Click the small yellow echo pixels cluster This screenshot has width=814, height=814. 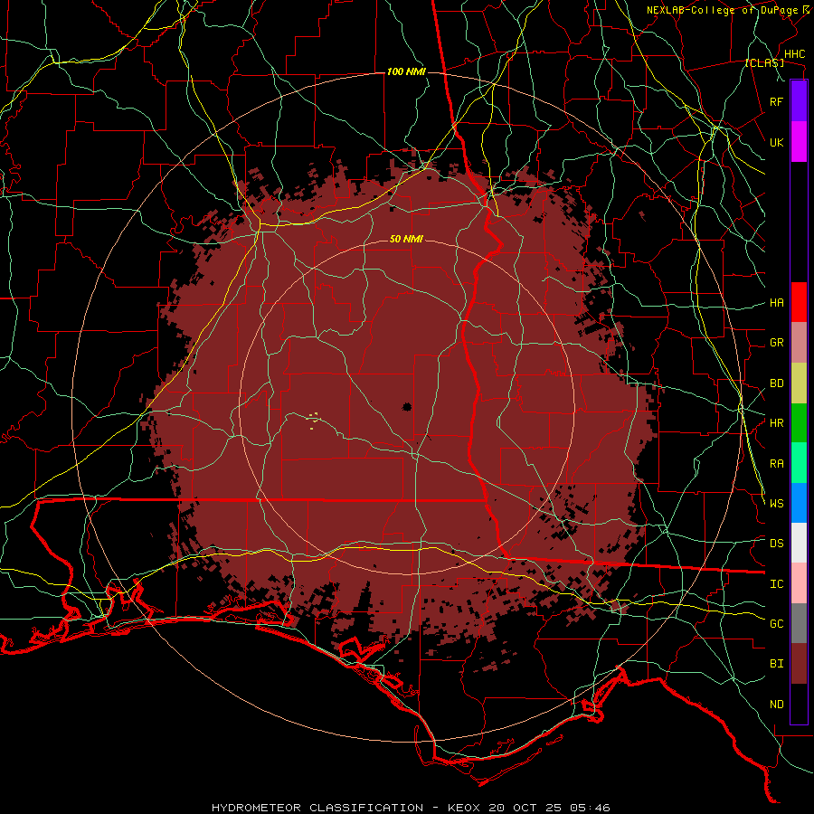click(313, 420)
